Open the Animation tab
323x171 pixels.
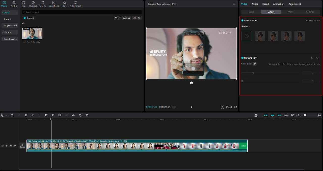coord(279,4)
